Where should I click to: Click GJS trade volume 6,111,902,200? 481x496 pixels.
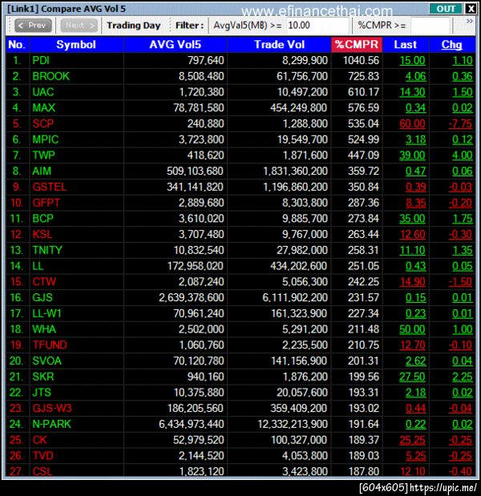point(295,297)
